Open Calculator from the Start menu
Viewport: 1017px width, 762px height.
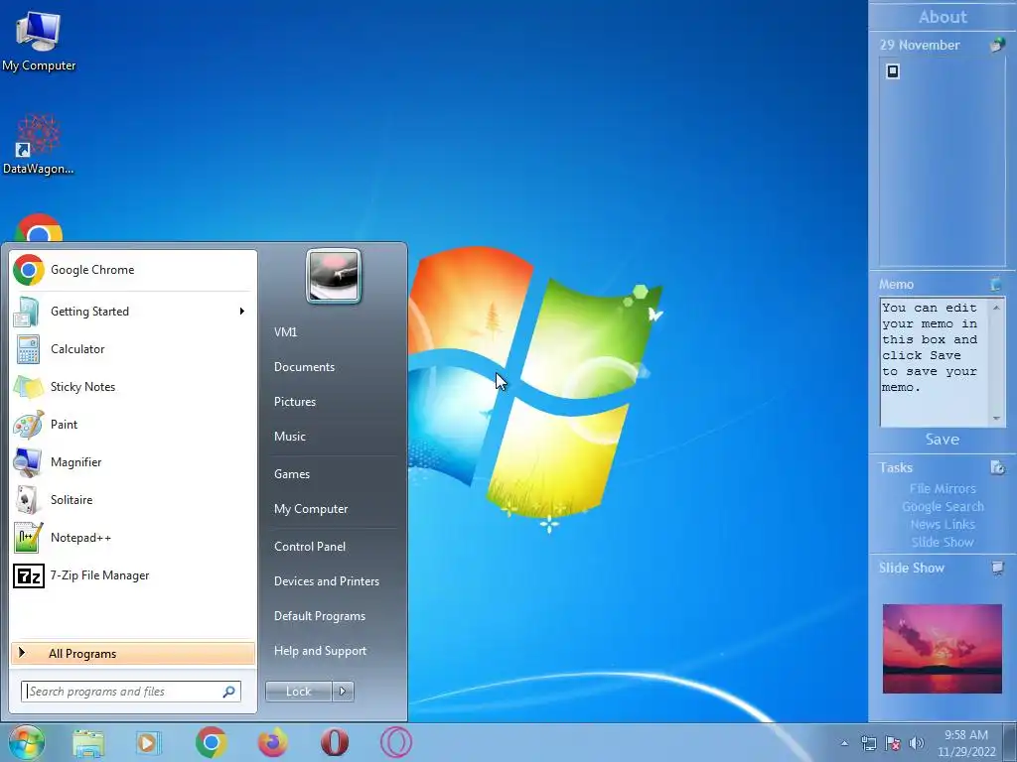click(133, 348)
